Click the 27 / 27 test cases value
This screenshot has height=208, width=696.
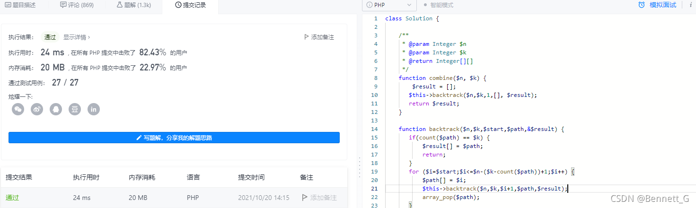point(65,83)
